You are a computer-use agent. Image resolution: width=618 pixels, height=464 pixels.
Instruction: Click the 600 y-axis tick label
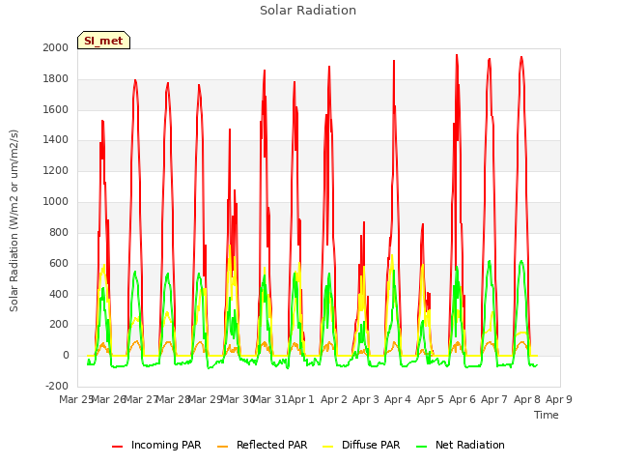coord(59,263)
